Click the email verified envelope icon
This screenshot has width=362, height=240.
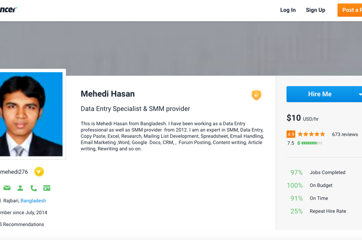tap(7, 188)
